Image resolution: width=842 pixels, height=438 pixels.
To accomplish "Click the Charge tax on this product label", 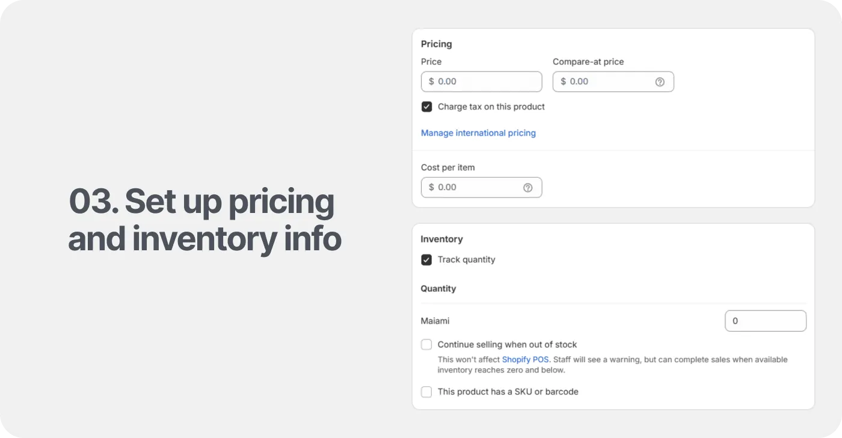I will [491, 106].
